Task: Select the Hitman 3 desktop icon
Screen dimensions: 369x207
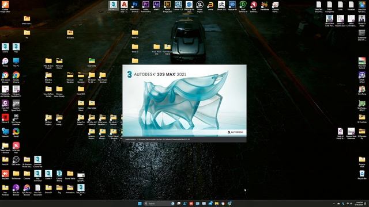Action: (5, 118)
